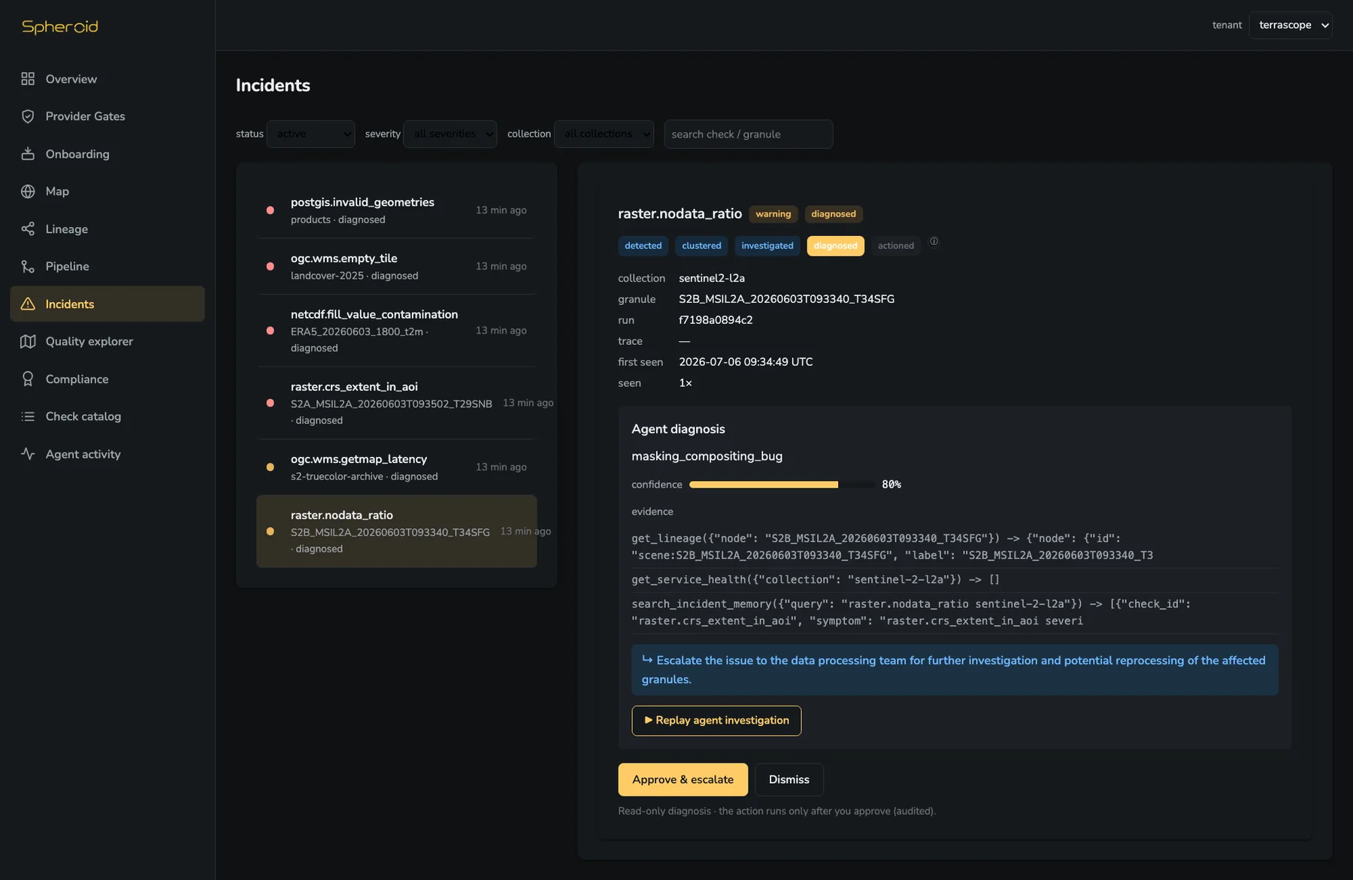
Task: Click the investigated stage chip
Action: [767, 246]
